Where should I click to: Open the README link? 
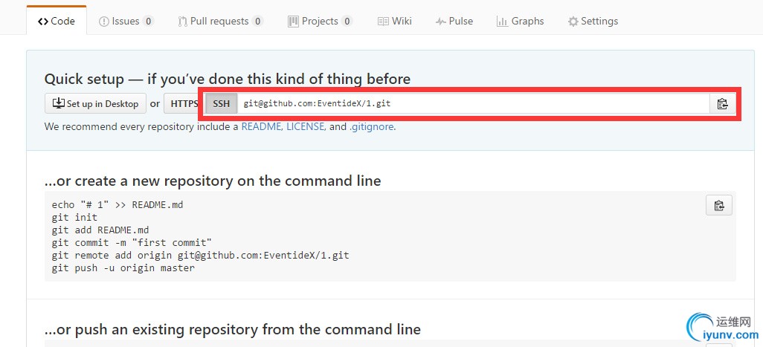[260, 127]
